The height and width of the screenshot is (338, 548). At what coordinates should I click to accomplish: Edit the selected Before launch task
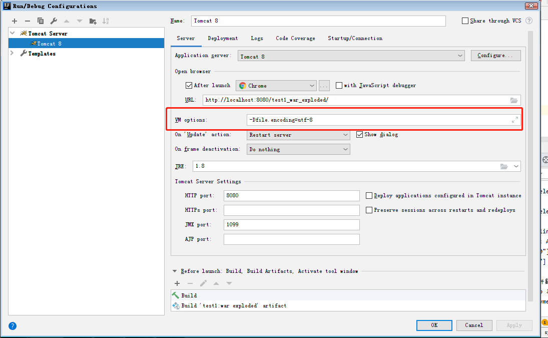pos(203,283)
